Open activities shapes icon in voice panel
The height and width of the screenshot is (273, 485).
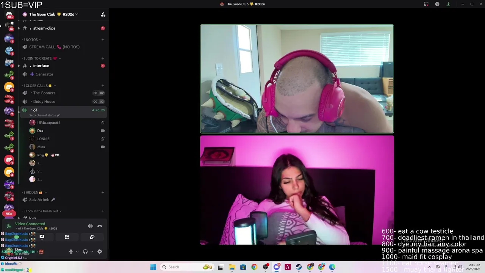click(x=67, y=237)
